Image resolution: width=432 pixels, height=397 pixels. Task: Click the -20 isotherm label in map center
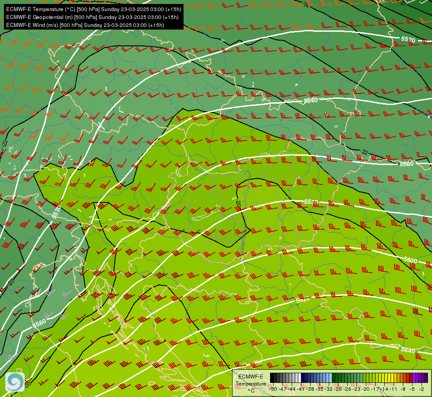[x=238, y=204]
